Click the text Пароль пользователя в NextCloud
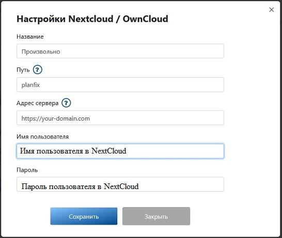Image resolution: width=282 pixels, height=238 pixels. pyautogui.click(x=80, y=186)
